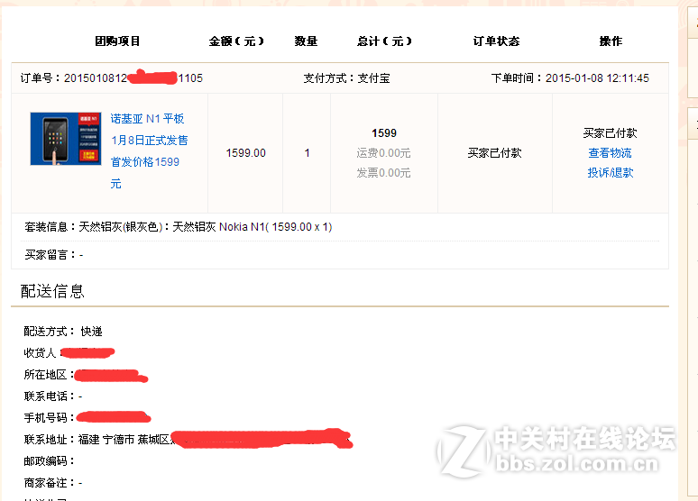Image resolution: width=698 pixels, height=501 pixels.
Task: Click the 联系电话 contact phone line
Action: coord(53,396)
